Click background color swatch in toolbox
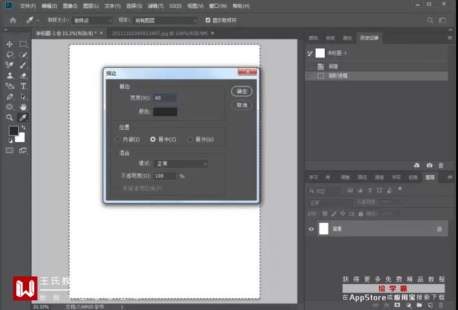The image size is (458, 310). coord(21,138)
